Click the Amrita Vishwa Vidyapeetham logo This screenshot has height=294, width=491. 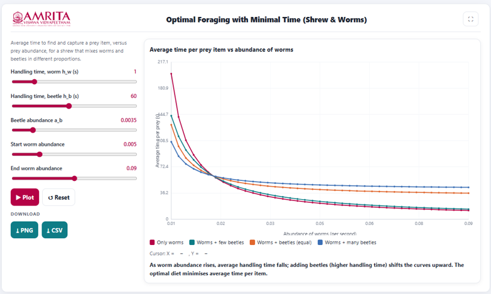(41, 19)
